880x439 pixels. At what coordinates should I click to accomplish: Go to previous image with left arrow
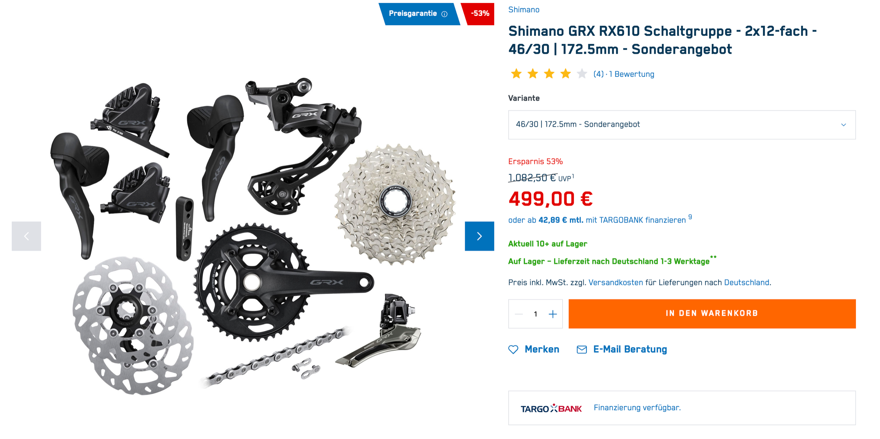pos(26,236)
